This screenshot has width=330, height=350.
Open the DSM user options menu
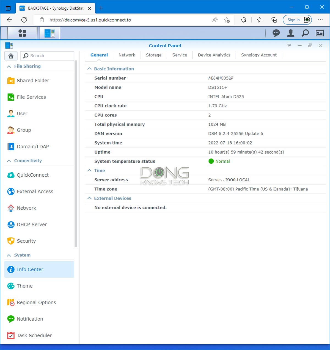[291, 33]
